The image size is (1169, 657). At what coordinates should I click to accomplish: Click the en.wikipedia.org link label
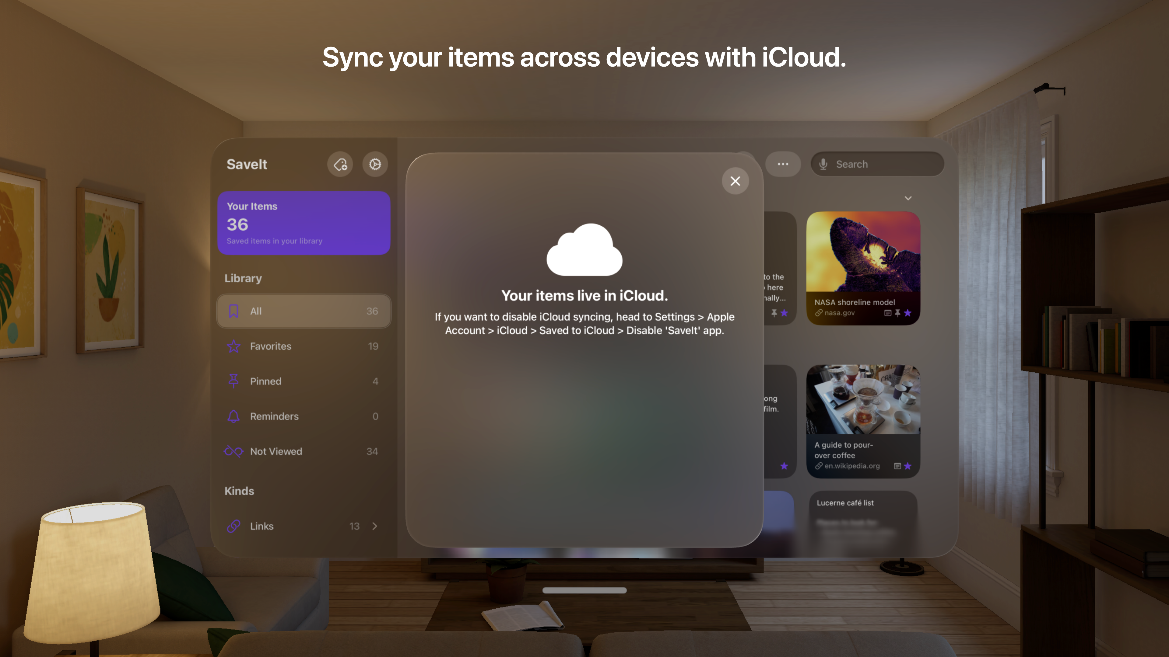(x=852, y=466)
